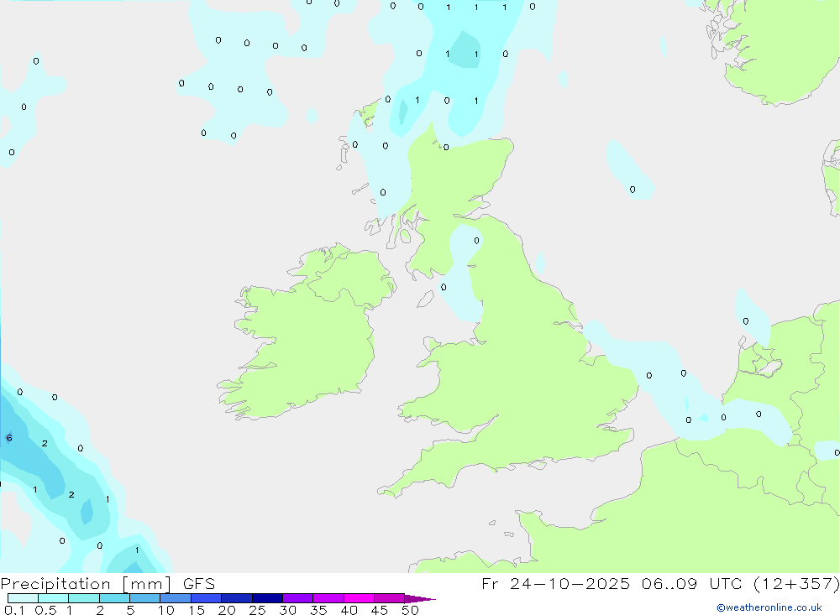The image size is (840, 615).
Task: Click the "10" legend scale value
Action: (x=166, y=610)
